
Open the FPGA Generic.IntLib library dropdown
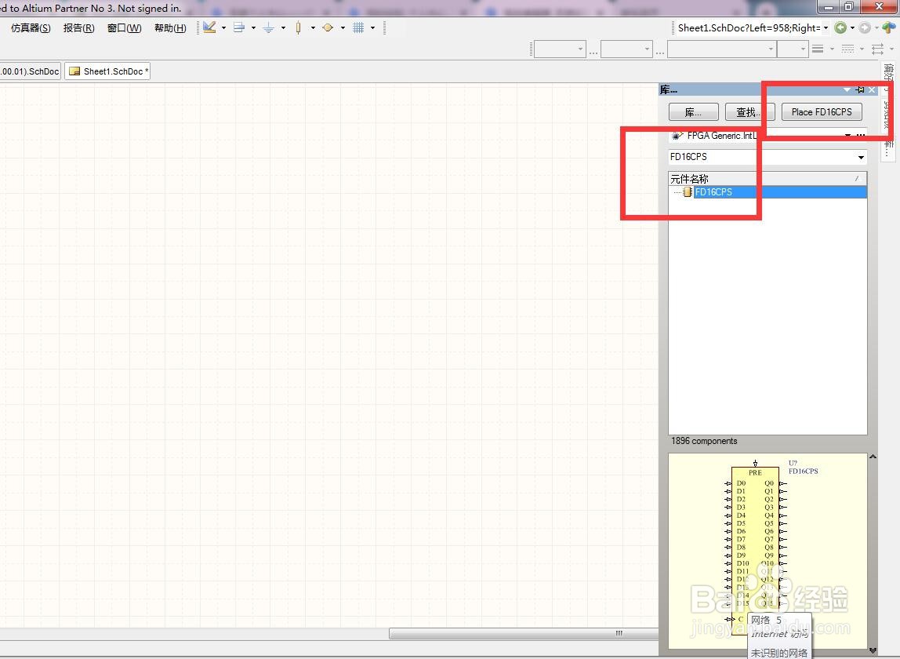847,136
